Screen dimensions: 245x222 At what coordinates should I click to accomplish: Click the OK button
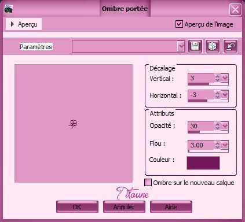click(x=77, y=207)
